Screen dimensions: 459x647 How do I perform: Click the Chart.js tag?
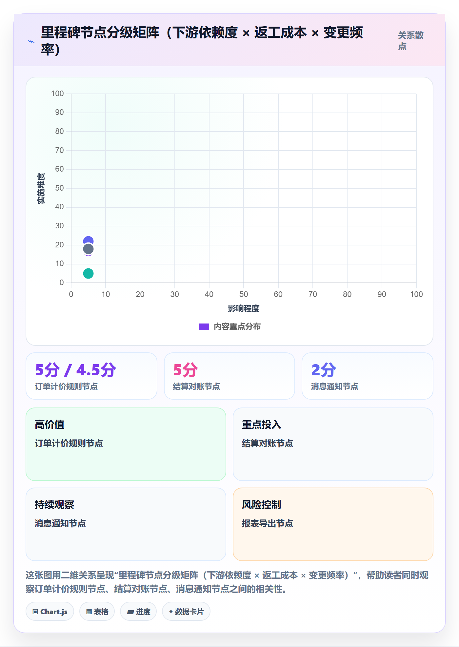[x=50, y=612]
